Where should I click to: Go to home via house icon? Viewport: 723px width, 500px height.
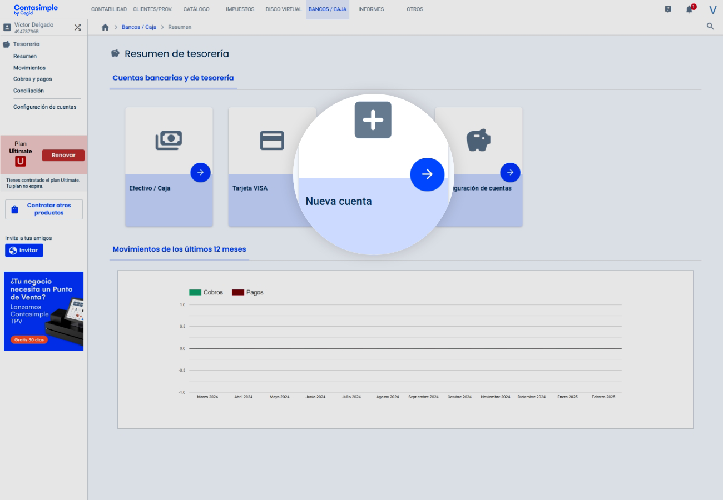coord(105,27)
